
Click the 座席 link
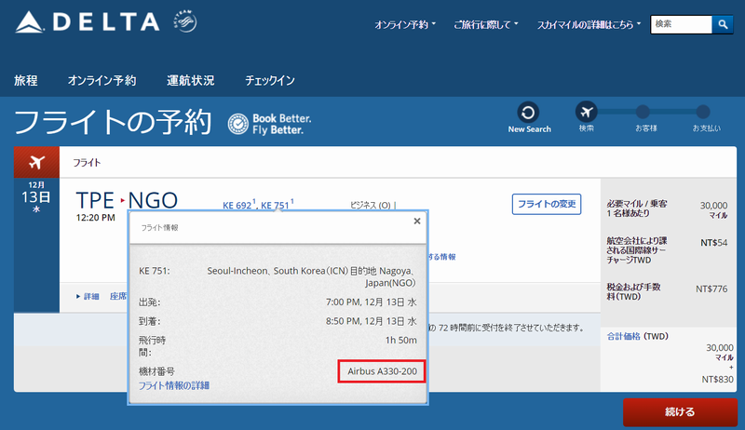coord(118,297)
